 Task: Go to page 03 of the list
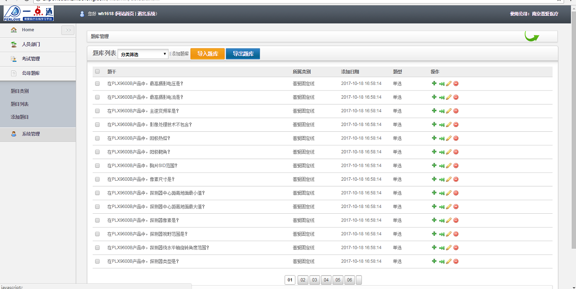[314, 280]
